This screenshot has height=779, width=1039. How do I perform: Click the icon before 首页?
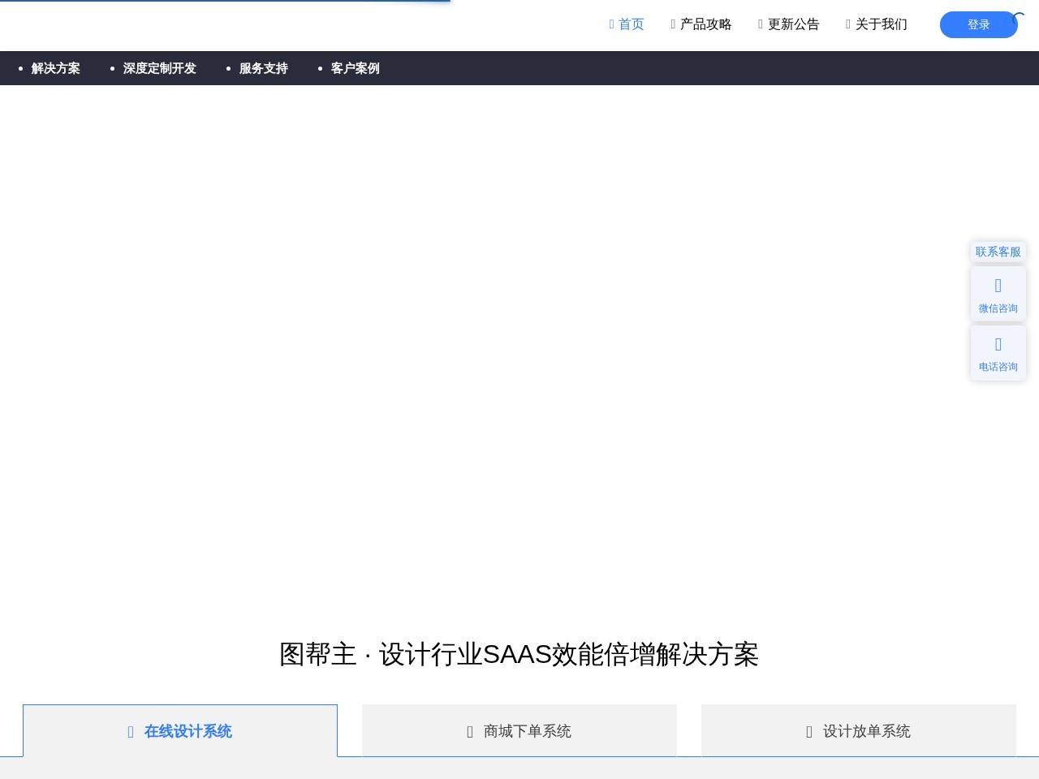(612, 24)
